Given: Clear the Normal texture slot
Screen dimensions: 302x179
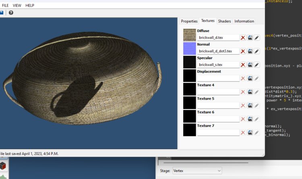Looking at the screenshot, I should [243, 51].
